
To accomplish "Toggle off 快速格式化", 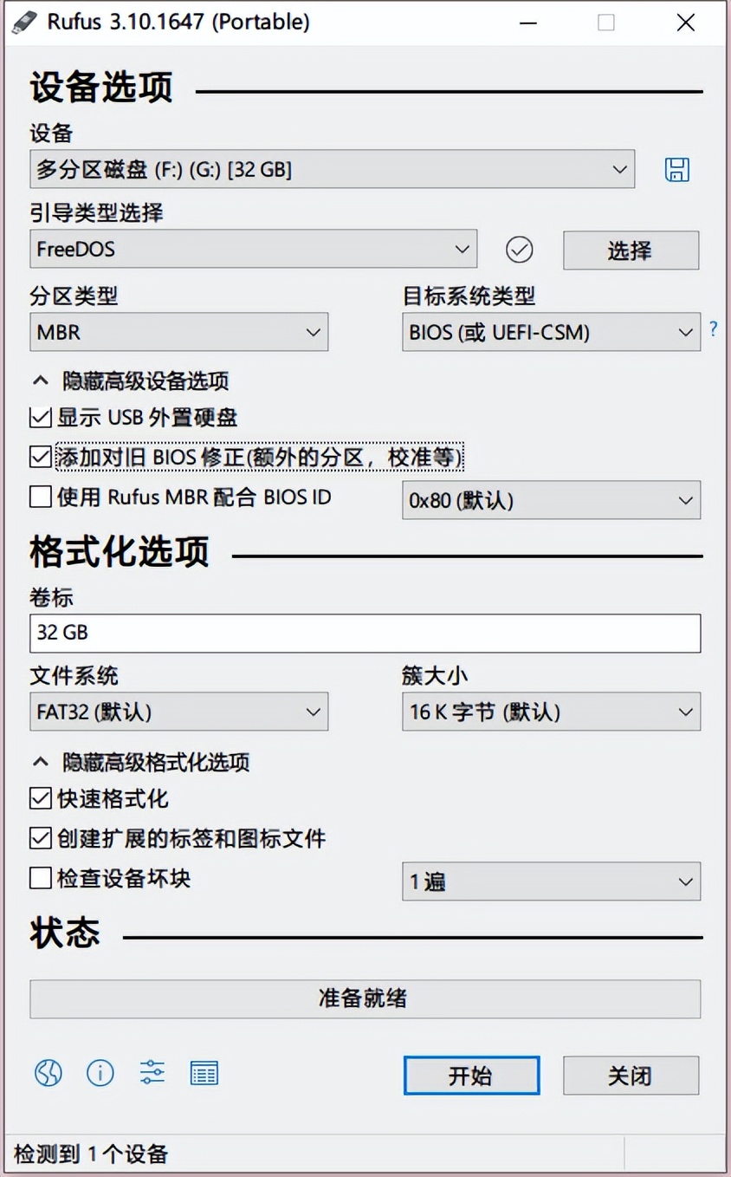I will [x=40, y=798].
